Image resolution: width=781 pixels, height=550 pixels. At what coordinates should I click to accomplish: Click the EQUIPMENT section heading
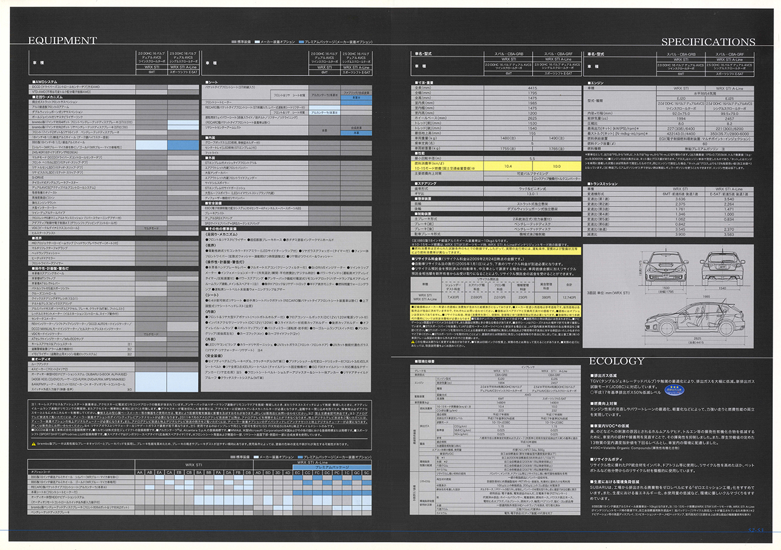point(63,40)
